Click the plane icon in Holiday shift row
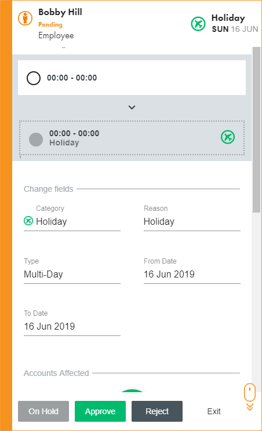The height and width of the screenshot is (431, 262). (228, 137)
